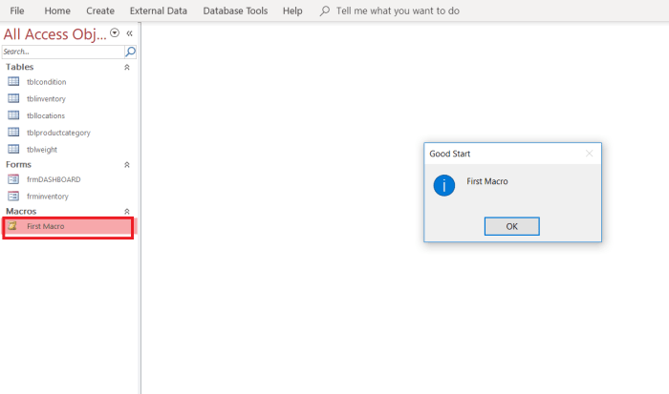This screenshot has width=669, height=394.
Task: Collapse the Tables group chevron
Action: point(127,68)
